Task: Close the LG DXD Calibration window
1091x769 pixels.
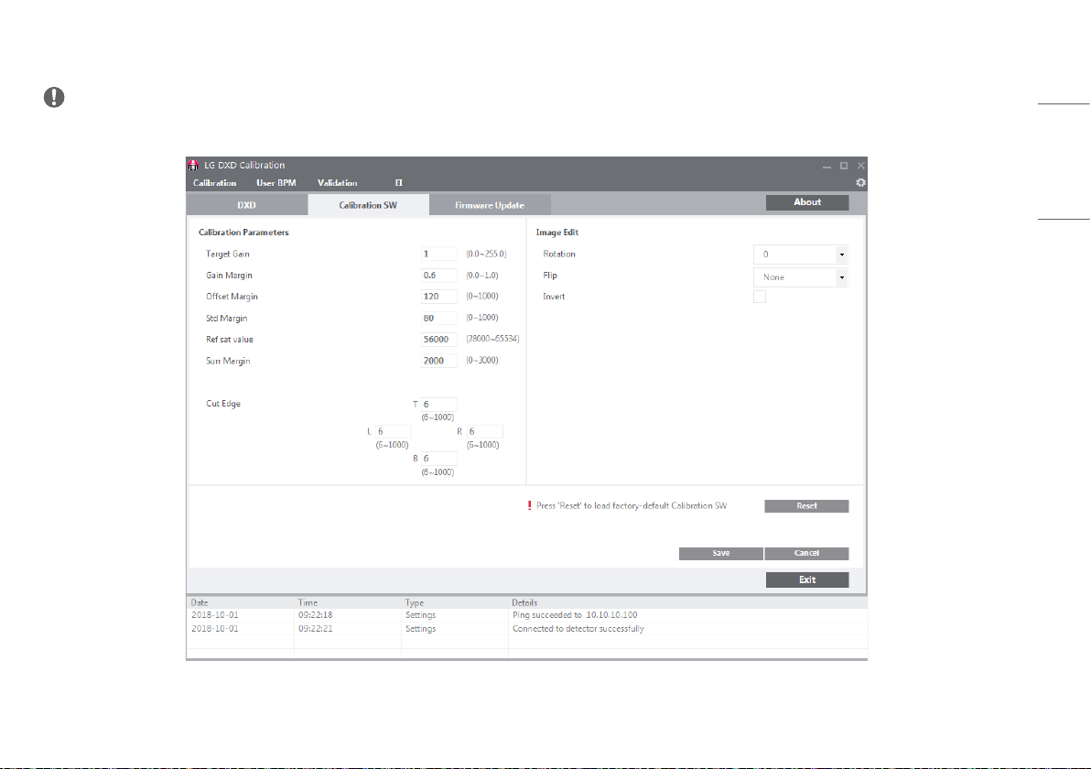Action: point(860,166)
